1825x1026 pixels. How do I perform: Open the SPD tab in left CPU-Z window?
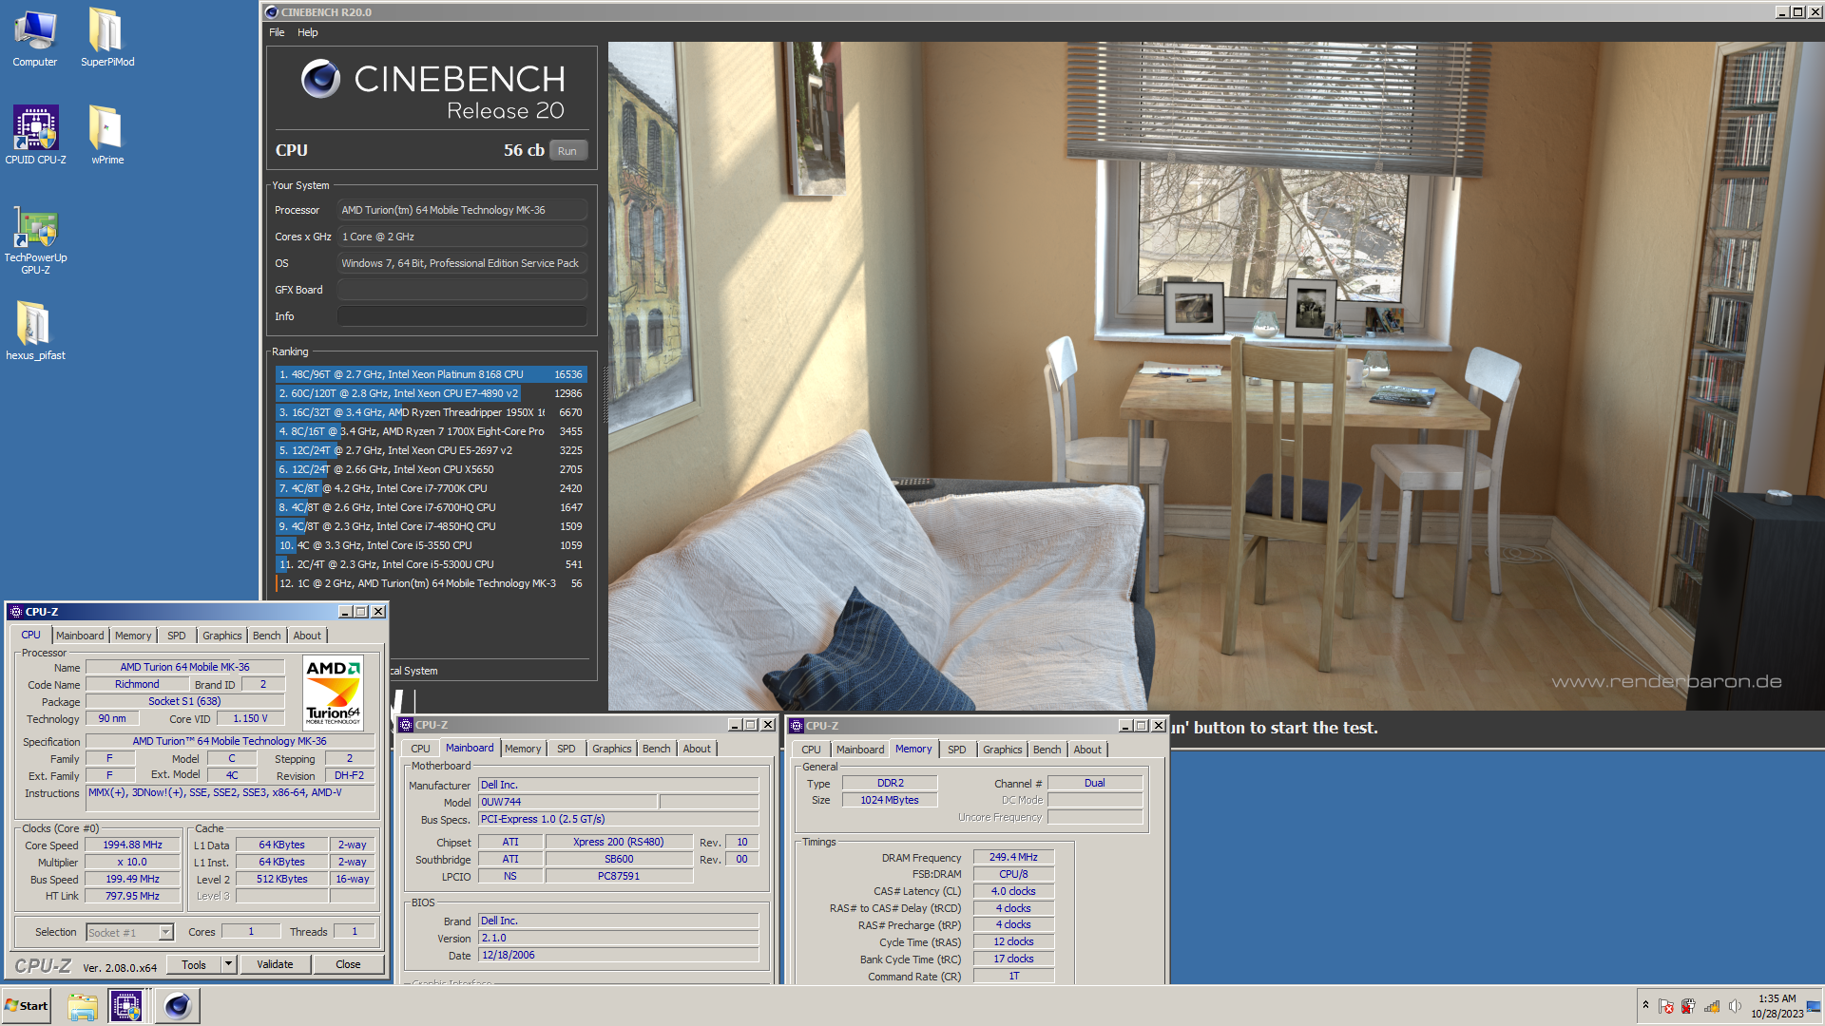click(177, 636)
